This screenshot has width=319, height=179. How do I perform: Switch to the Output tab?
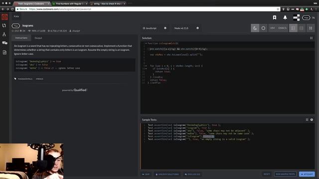tap(38, 38)
